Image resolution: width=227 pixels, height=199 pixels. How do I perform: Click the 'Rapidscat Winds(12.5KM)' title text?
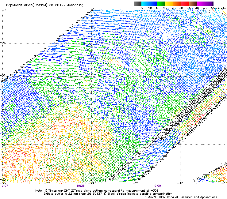[x=27, y=5]
